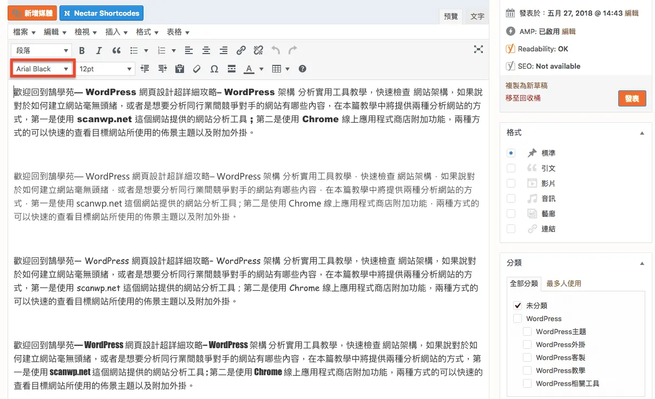Image resolution: width=655 pixels, height=399 pixels.
Task: Open the 檢視 menu
Action: click(x=86, y=32)
